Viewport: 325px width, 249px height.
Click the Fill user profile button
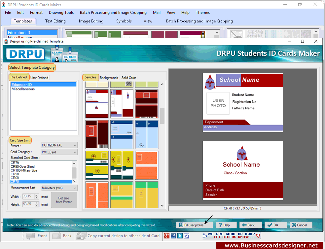pos(194,225)
